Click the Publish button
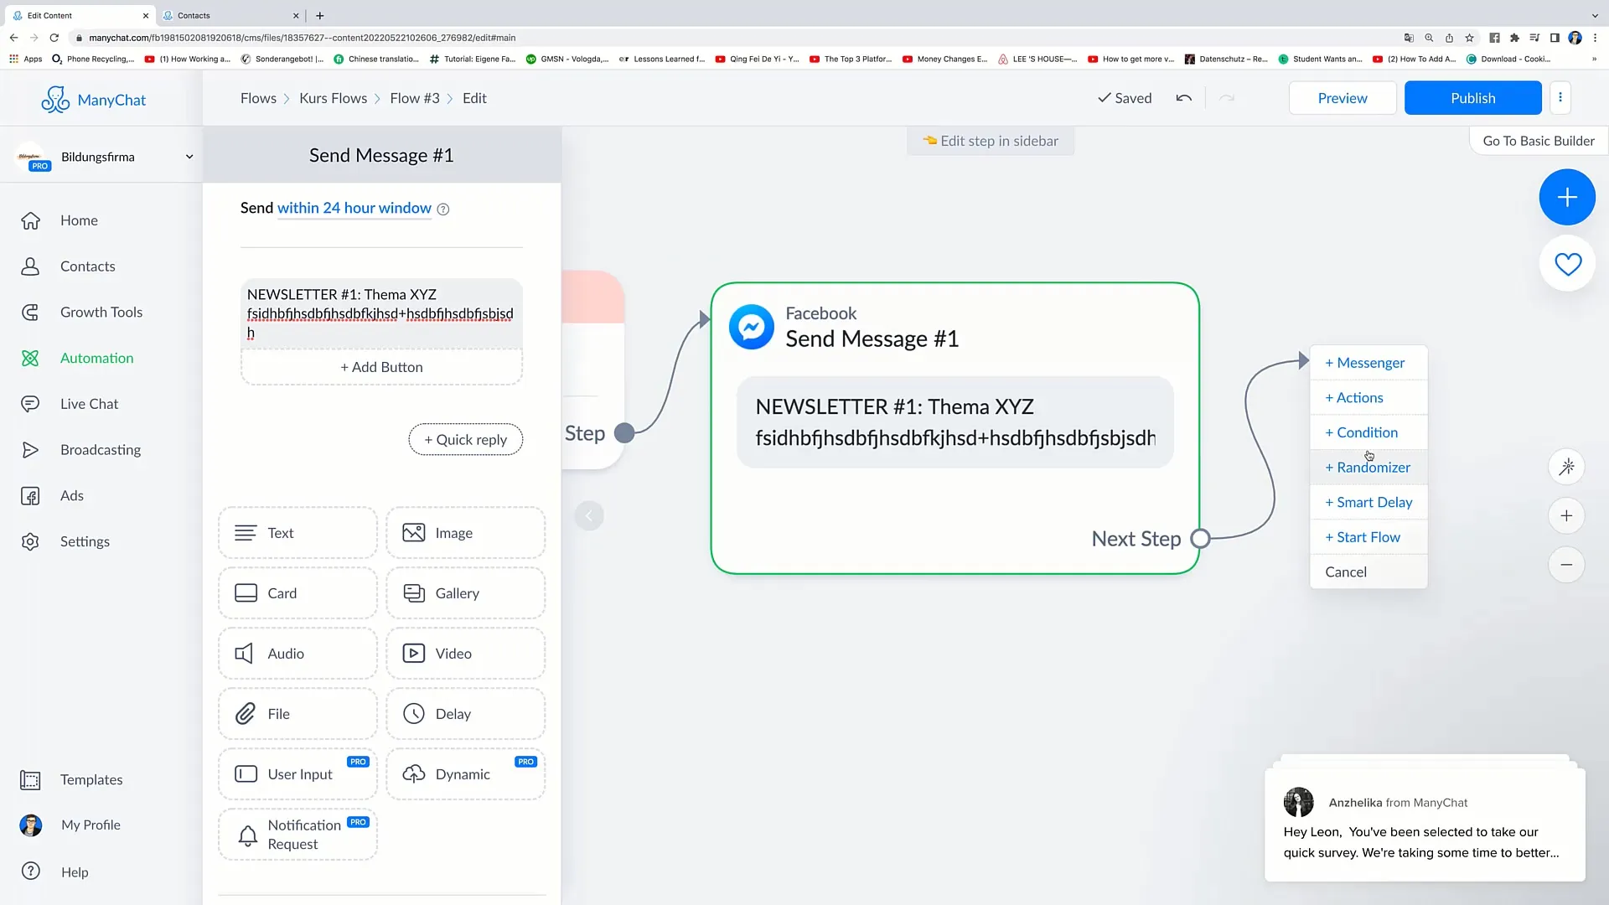 tap(1473, 97)
